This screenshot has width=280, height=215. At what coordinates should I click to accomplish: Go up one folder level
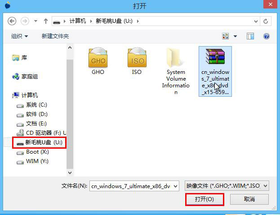[x=46, y=21]
